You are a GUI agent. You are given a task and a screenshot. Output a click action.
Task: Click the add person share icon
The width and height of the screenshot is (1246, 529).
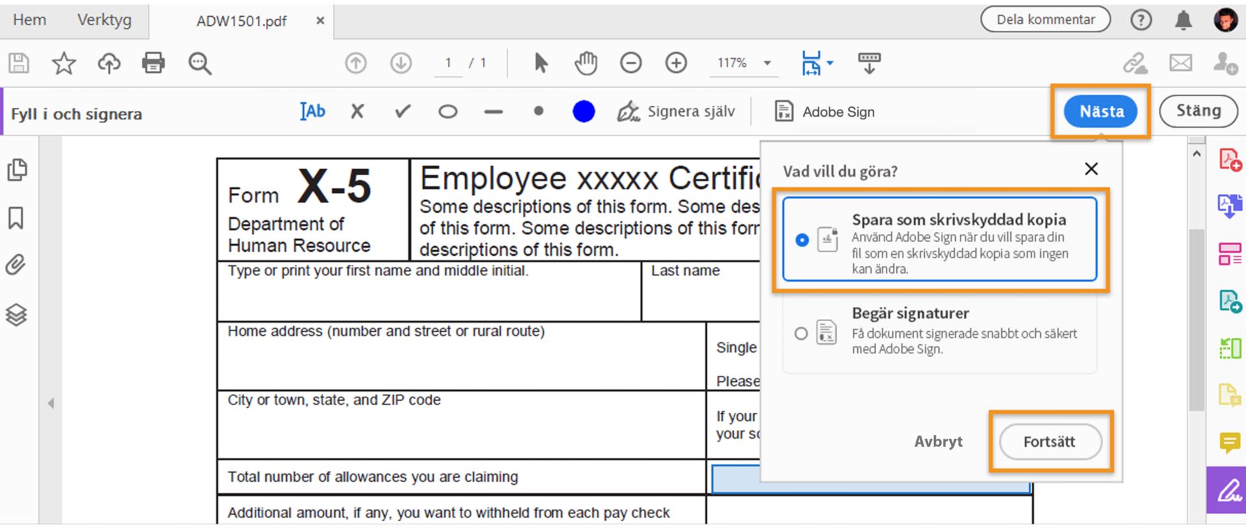pyautogui.click(x=1225, y=63)
